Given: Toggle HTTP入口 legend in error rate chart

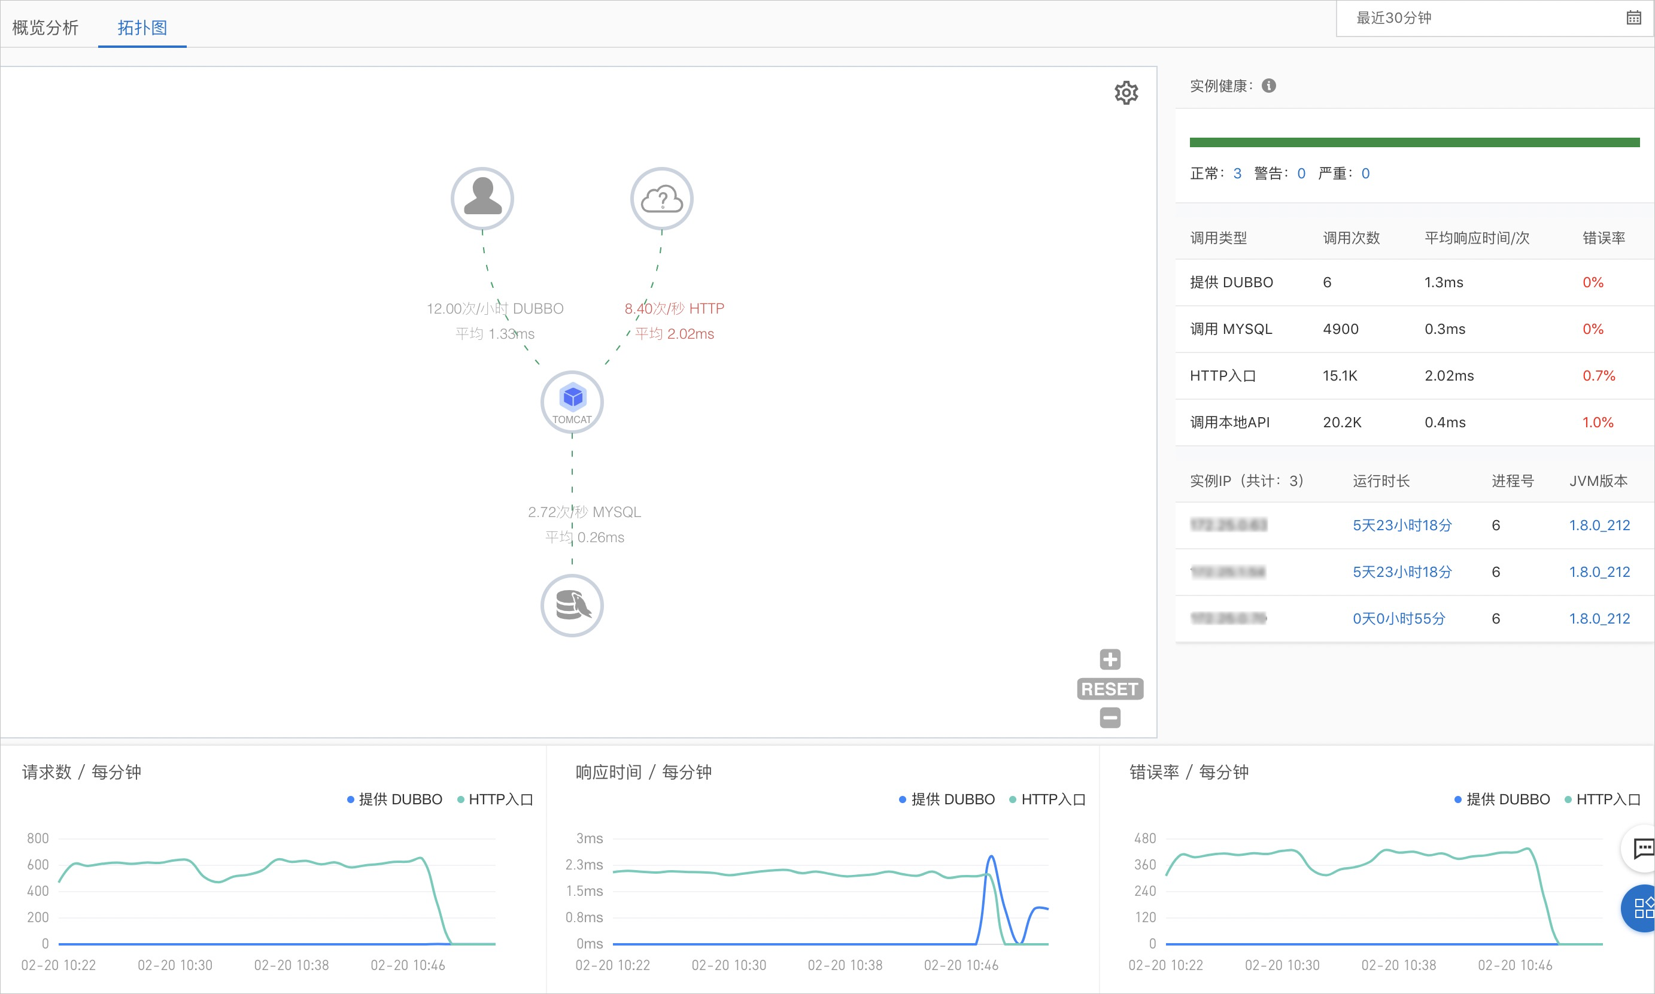Looking at the screenshot, I should click(x=1602, y=799).
